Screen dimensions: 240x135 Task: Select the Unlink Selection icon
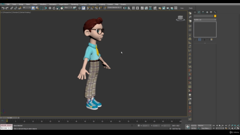click(16, 8)
